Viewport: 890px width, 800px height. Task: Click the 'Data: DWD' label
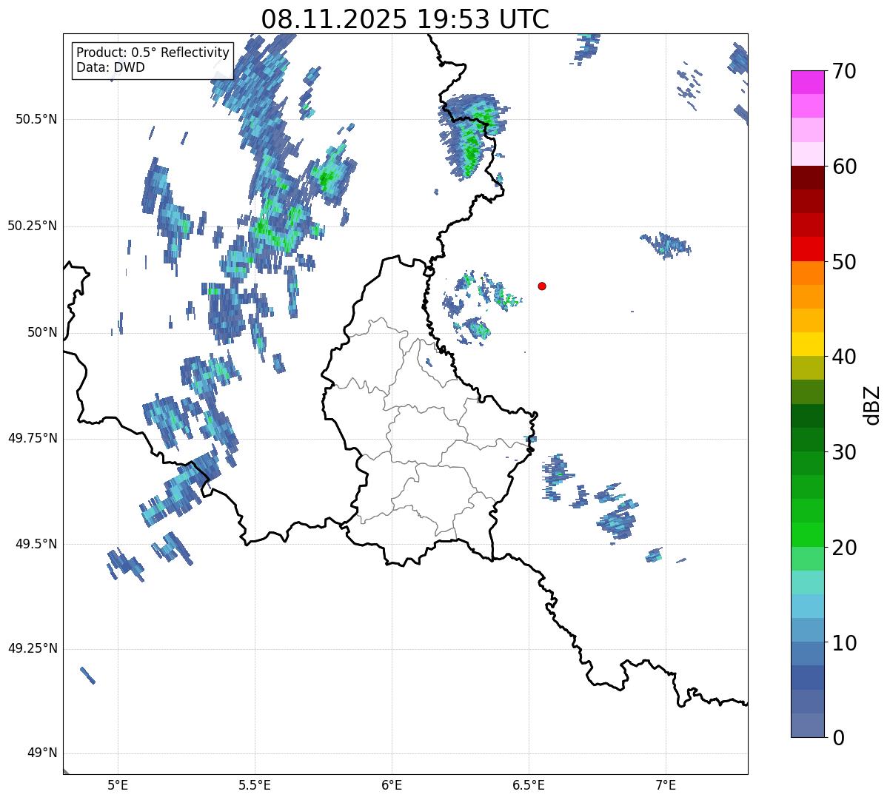coord(110,67)
